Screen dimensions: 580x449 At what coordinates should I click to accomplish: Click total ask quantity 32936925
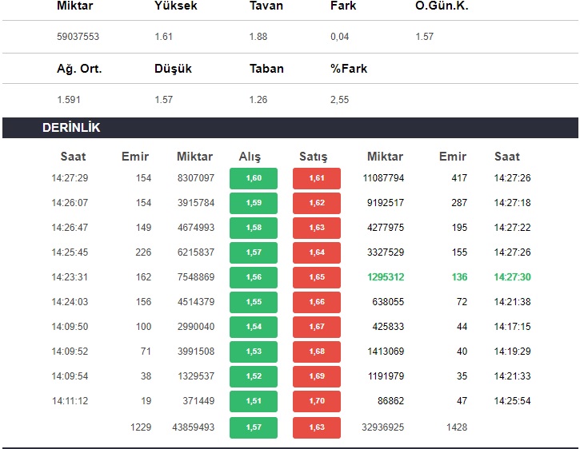coord(383,427)
